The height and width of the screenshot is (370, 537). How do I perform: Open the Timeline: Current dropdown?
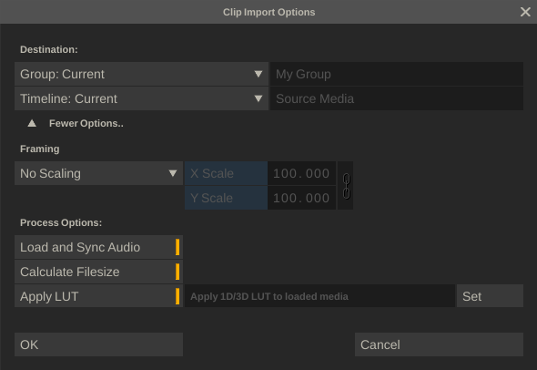tap(141, 98)
